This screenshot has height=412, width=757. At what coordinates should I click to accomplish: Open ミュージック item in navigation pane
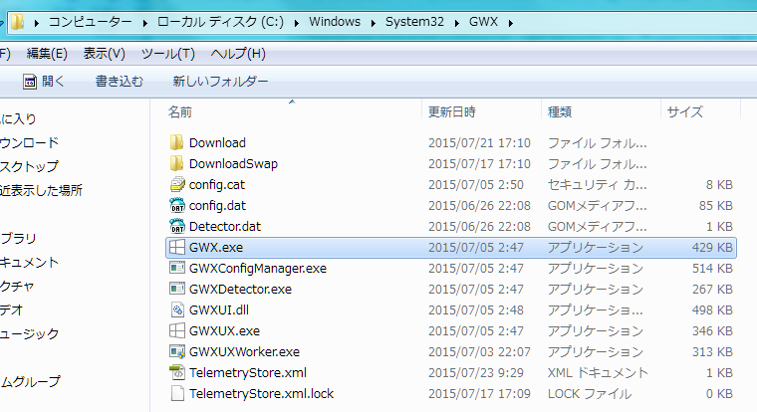pyautogui.click(x=29, y=333)
